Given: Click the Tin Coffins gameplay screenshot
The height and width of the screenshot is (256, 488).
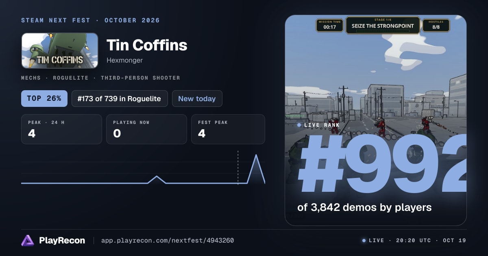Looking at the screenshot, I should 376,120.
